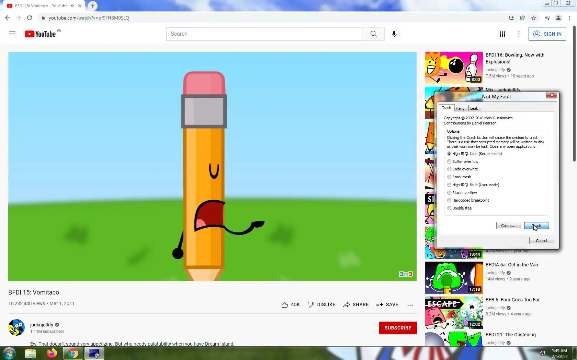Switch to Chrome in the taskbar

click(x=73, y=353)
